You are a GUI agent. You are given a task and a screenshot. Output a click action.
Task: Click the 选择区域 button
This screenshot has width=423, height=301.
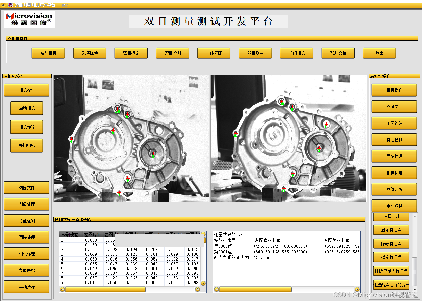[391, 217]
